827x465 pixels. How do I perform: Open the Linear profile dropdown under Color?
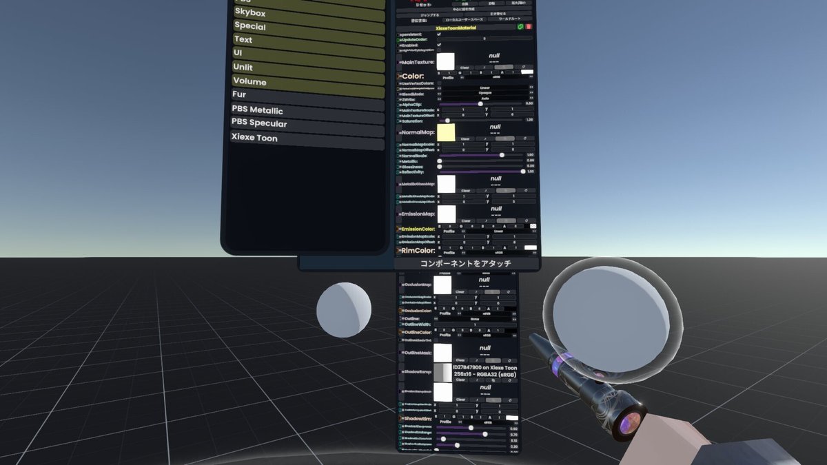(x=485, y=87)
